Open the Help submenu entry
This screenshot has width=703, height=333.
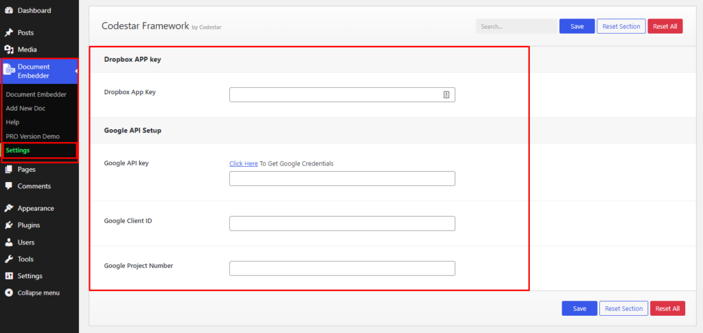12,122
